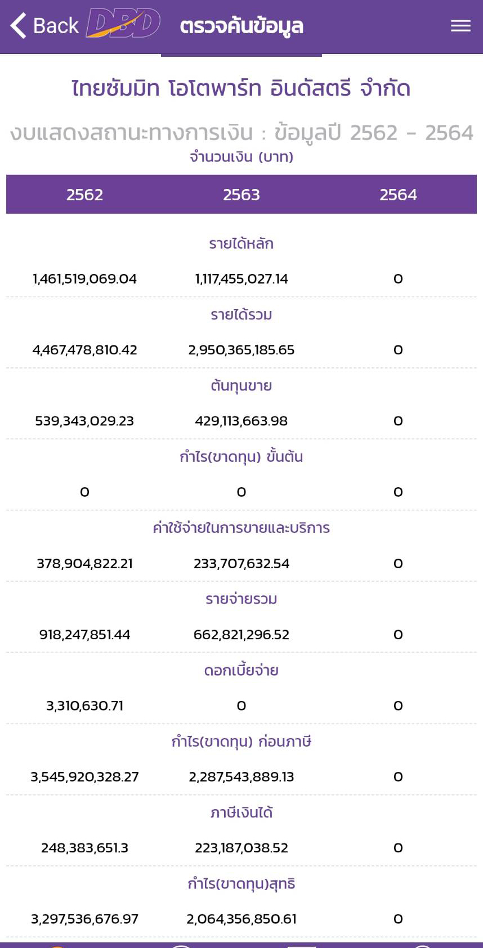Open the hamburger menu
Image resolution: width=483 pixels, height=948 pixels.
(x=460, y=26)
